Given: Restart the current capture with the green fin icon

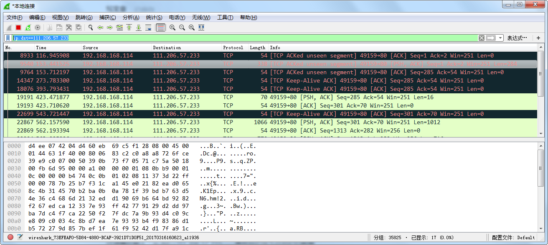Looking at the screenshot, I should coord(28,27).
